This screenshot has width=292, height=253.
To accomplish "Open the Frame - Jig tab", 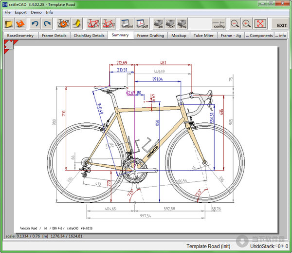I will [231, 36].
